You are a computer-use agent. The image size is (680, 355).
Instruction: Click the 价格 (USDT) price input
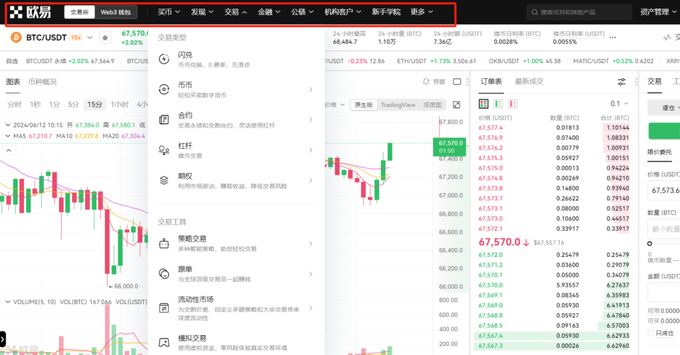point(663,190)
